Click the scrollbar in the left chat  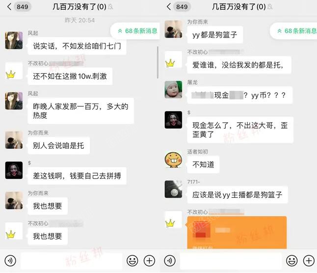[x=158, y=62]
